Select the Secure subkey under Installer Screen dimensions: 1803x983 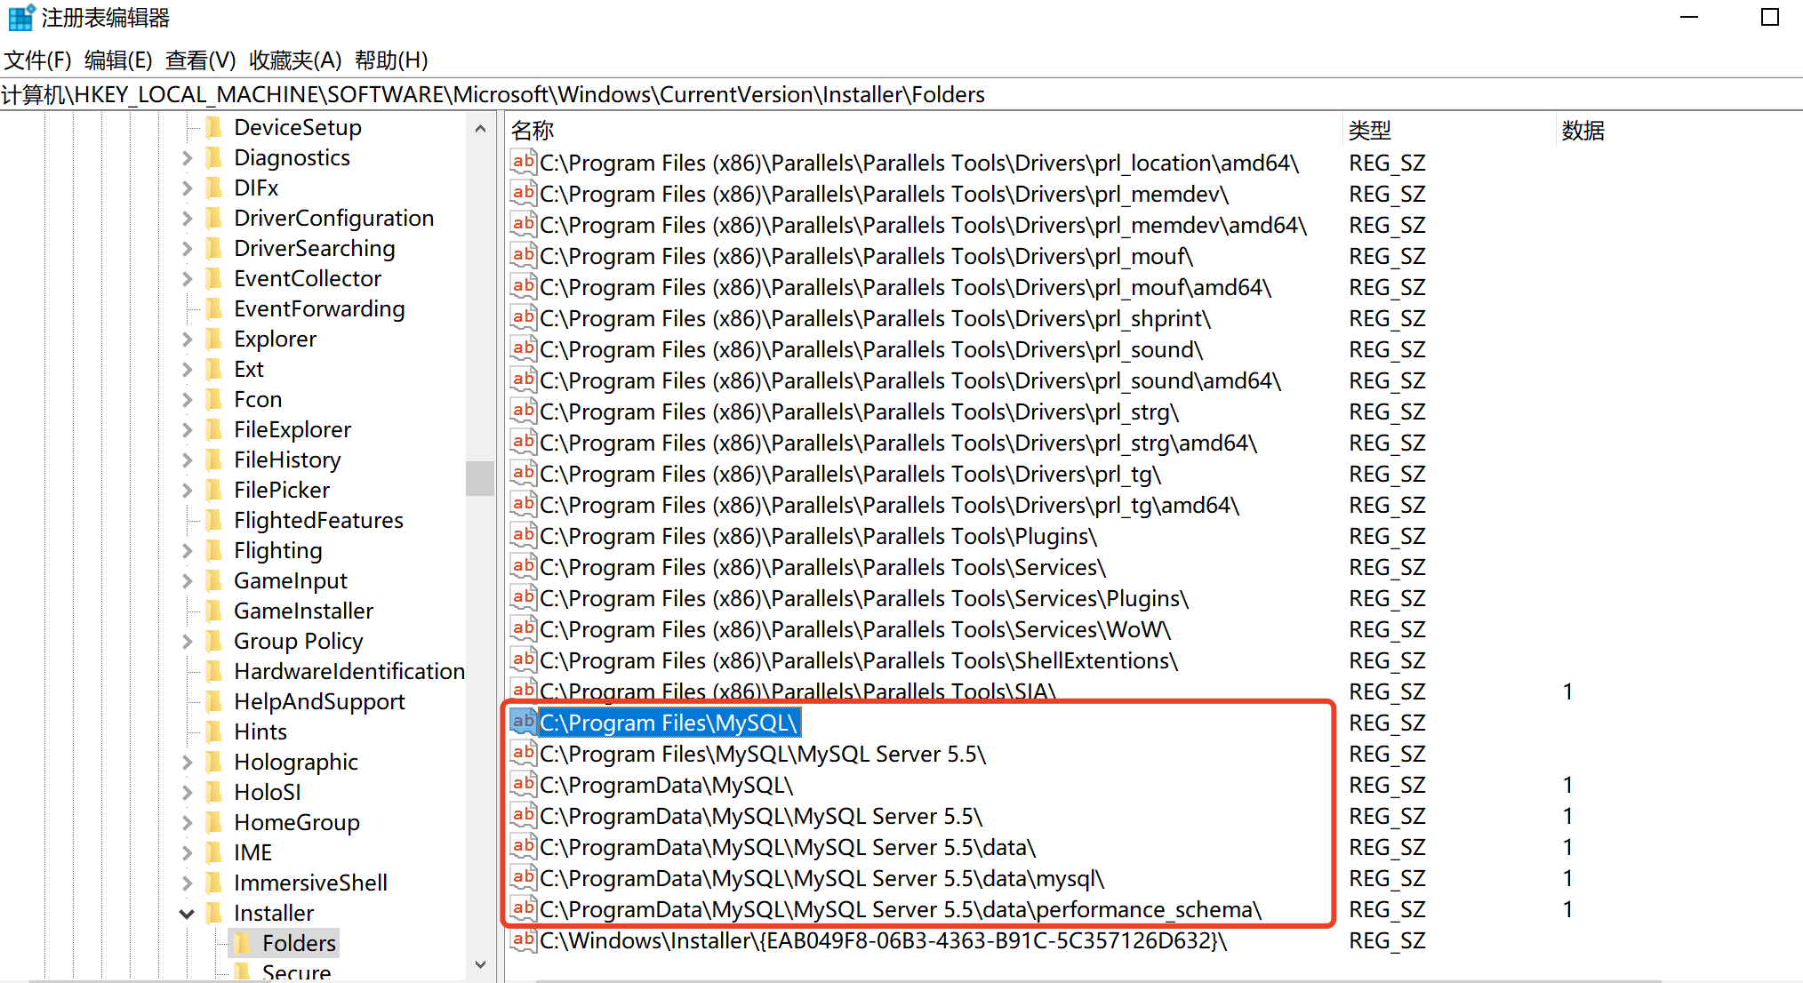[x=296, y=972]
